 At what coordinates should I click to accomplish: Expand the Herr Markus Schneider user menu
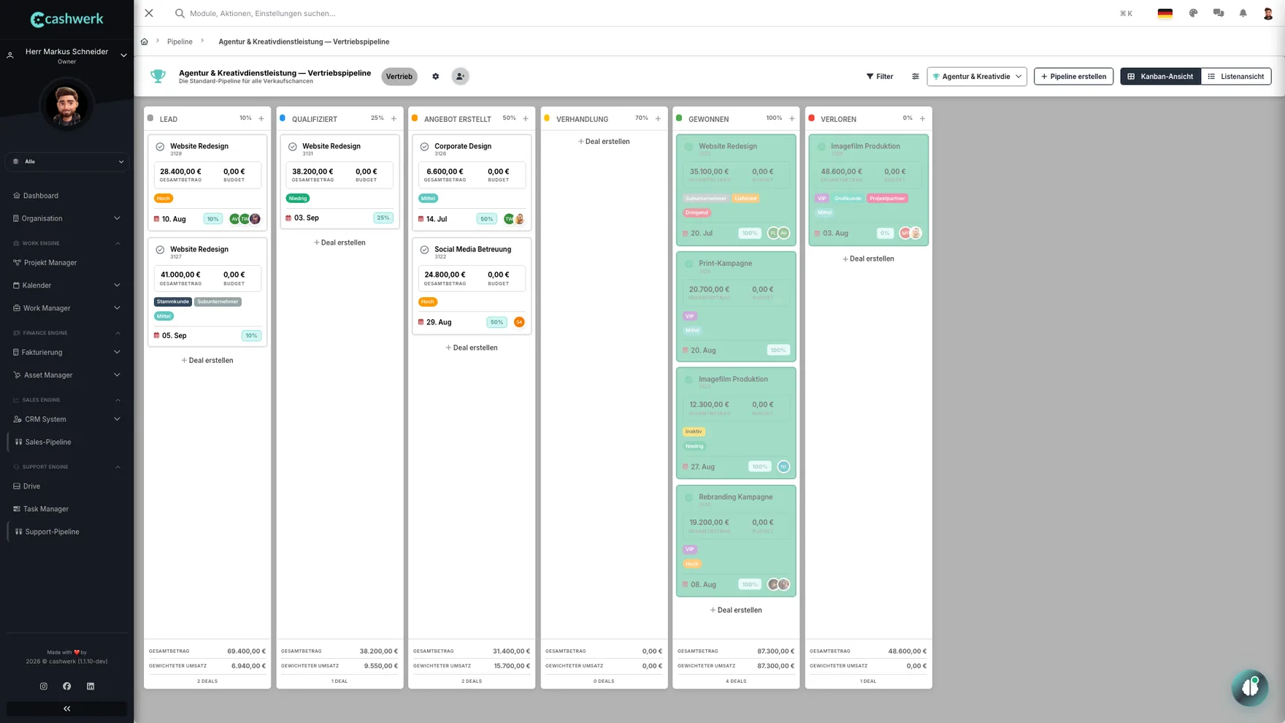point(123,56)
